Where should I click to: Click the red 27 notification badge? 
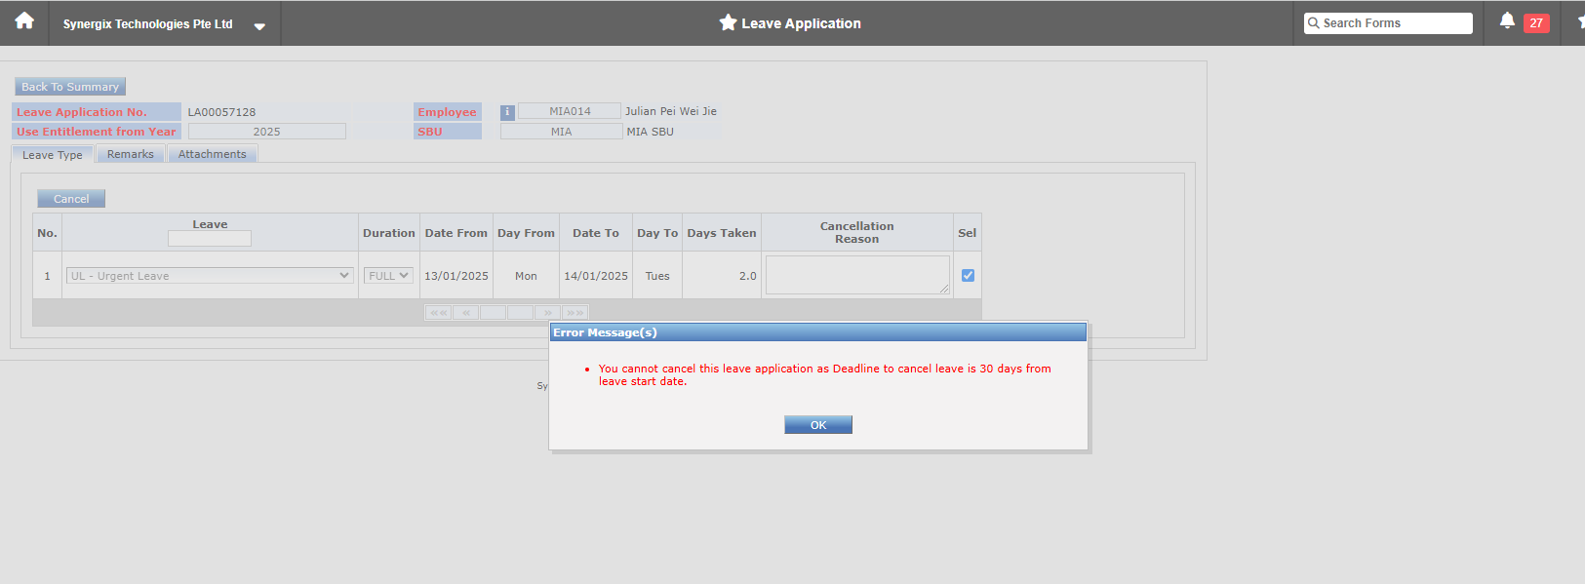pyautogui.click(x=1536, y=22)
